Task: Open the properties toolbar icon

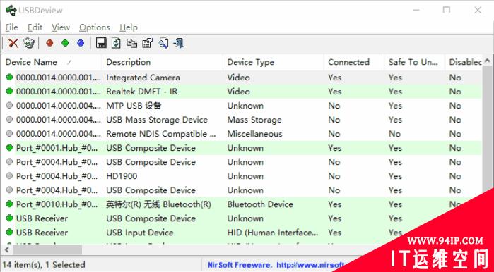Action: coord(148,43)
